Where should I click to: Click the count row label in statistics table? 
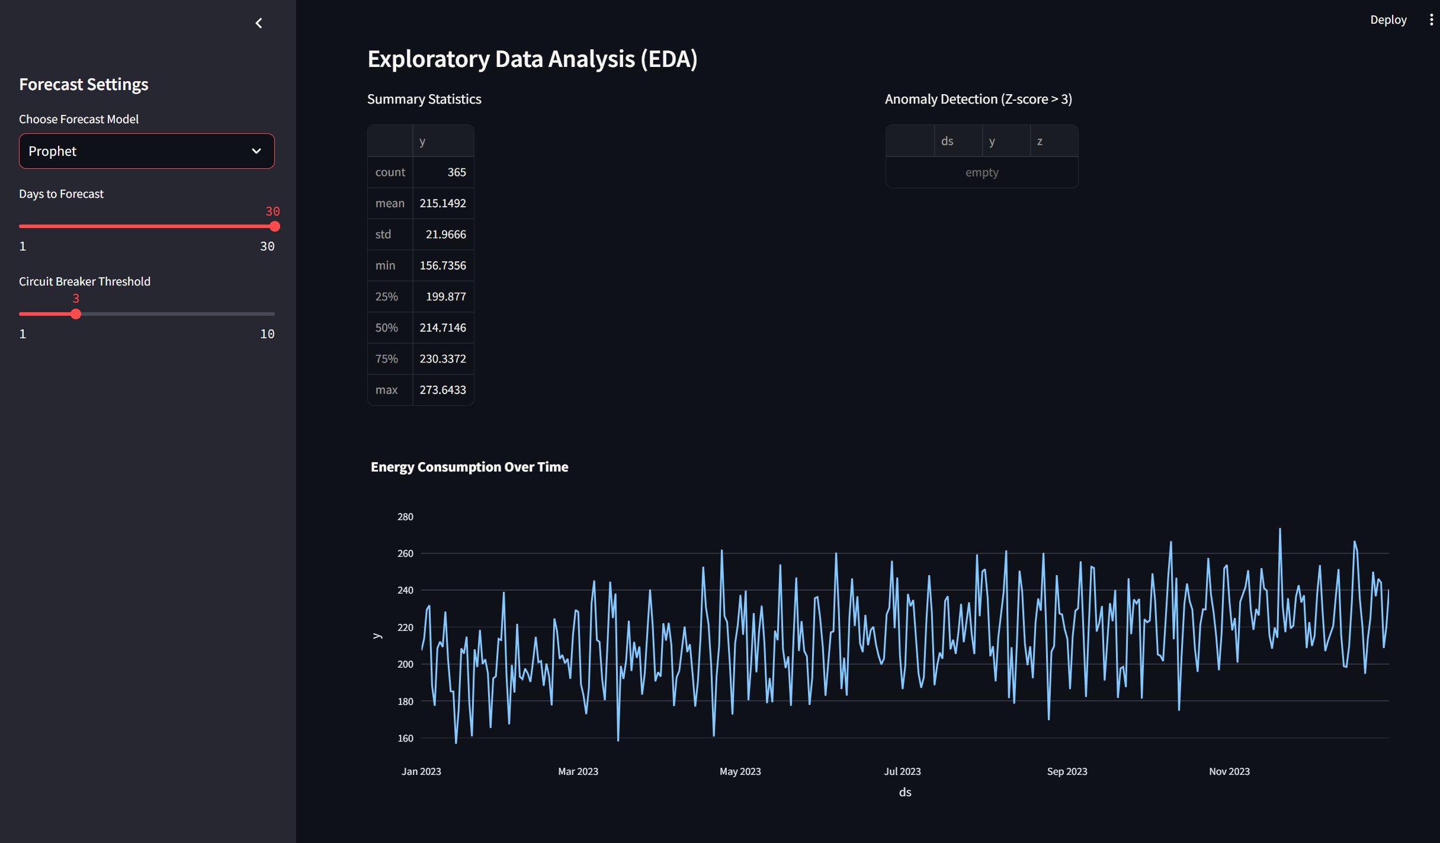pyautogui.click(x=390, y=172)
